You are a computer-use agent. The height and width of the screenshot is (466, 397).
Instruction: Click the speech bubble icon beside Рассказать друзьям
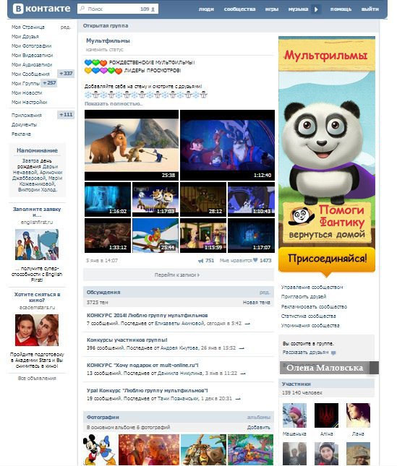tap(333, 353)
